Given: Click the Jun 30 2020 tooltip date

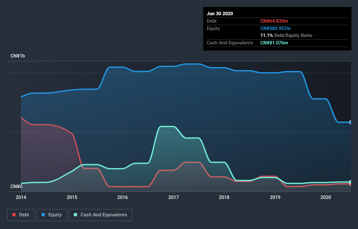Looking at the screenshot, I should pos(220,13).
